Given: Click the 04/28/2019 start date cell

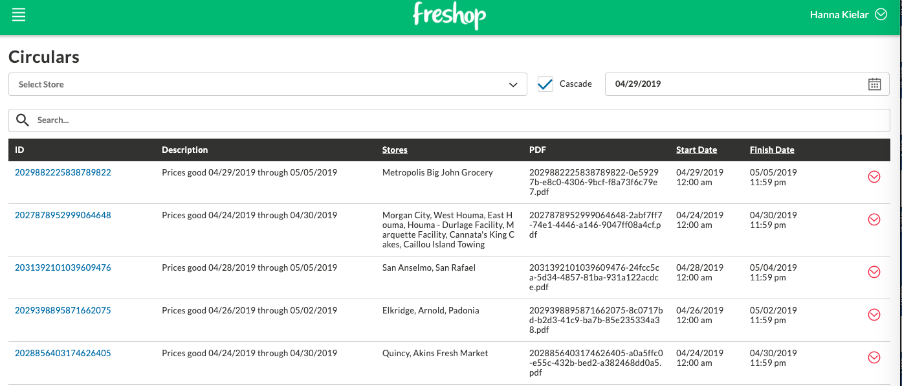Looking at the screenshot, I should point(699,272).
